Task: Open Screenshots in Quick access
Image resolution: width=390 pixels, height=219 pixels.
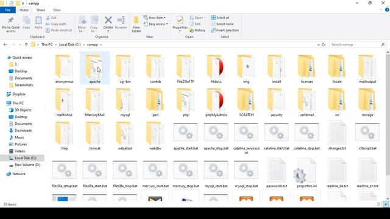Action: click(x=24, y=85)
